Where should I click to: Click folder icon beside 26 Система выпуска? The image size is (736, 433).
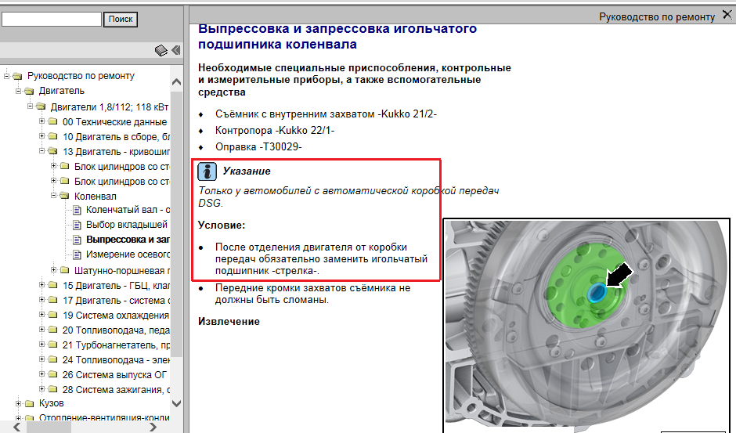(52, 375)
